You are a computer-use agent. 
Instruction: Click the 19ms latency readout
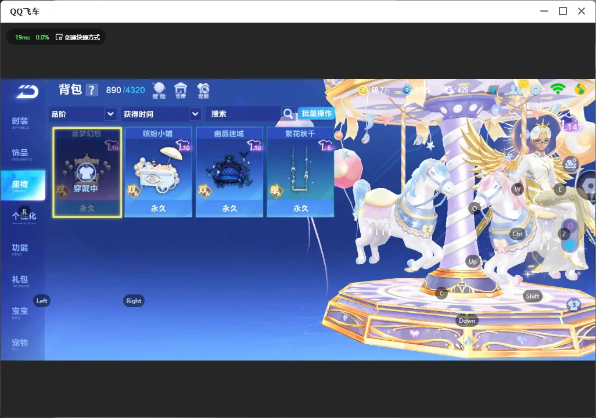pyautogui.click(x=23, y=37)
